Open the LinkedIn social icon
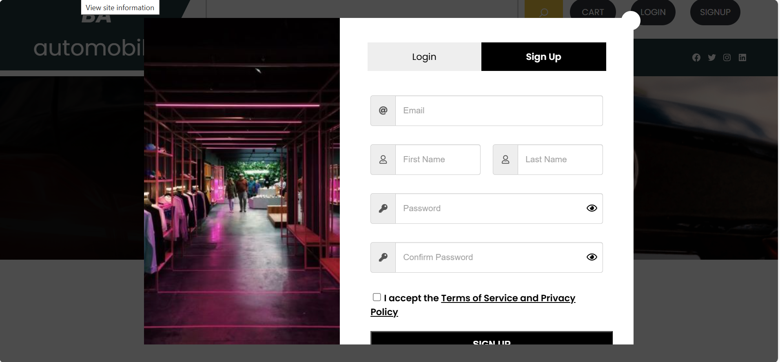 click(742, 57)
